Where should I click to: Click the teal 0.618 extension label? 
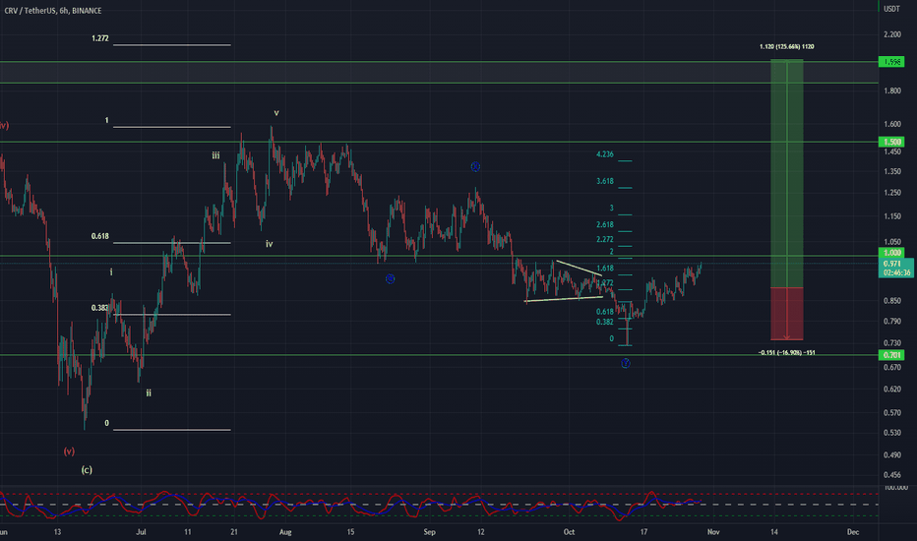point(605,312)
